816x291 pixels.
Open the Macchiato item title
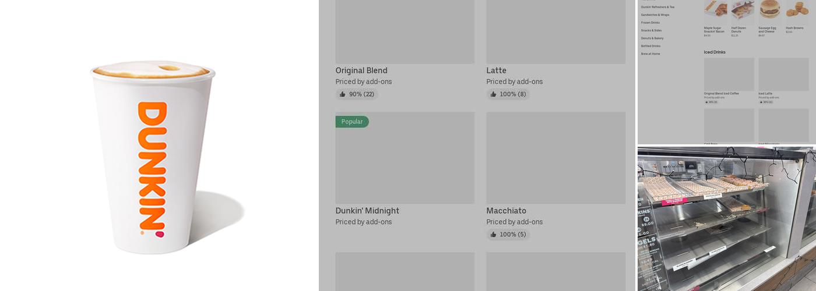pos(507,211)
